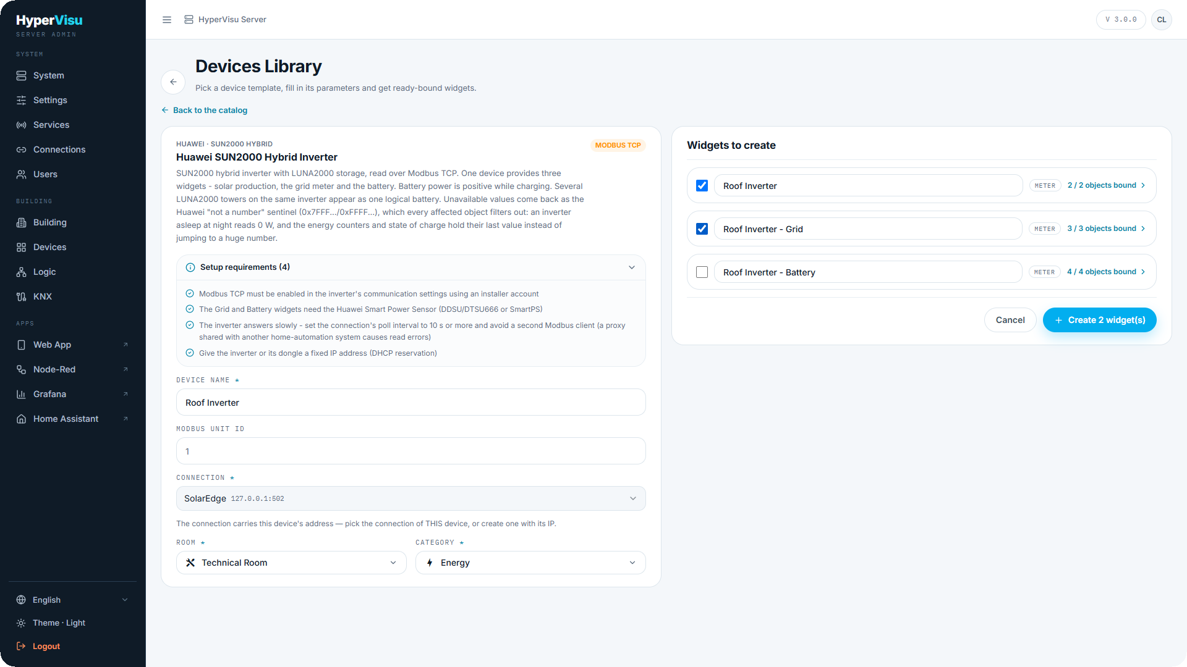This screenshot has width=1187, height=667.
Task: Click the Modbus Unit ID field
Action: click(411, 451)
